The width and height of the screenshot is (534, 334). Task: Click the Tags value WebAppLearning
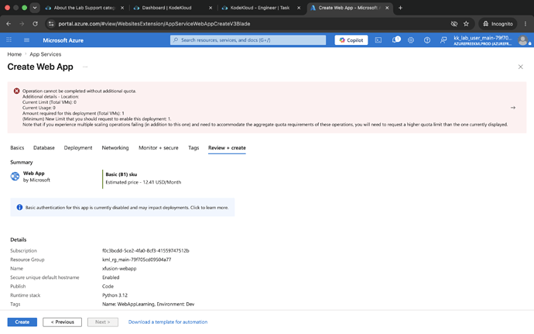click(x=148, y=304)
